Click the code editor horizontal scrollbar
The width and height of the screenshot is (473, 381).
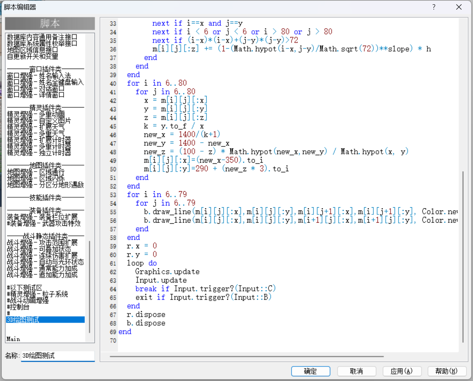[x=247, y=356]
